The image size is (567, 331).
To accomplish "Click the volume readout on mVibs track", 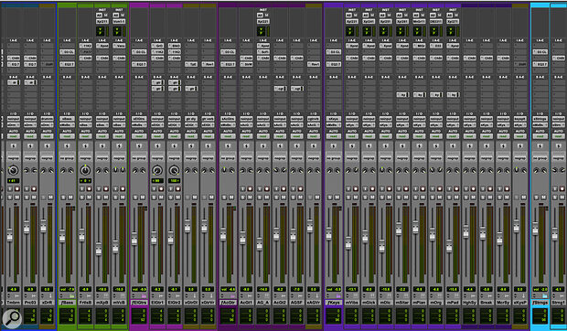I will pos(352,289).
